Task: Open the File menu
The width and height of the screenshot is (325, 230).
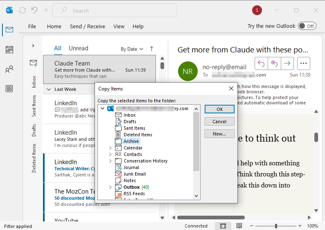Action: click(x=32, y=26)
